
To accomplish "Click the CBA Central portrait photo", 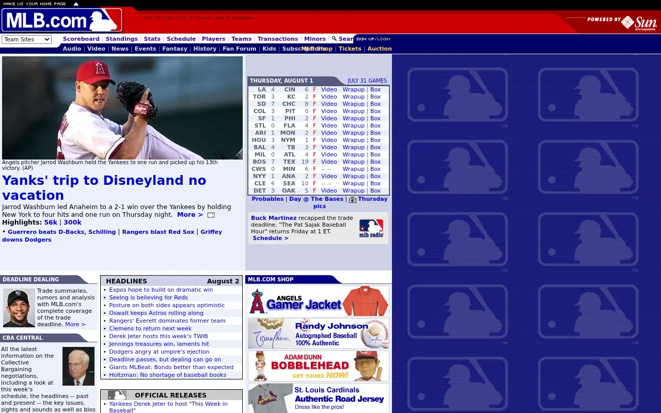I will (x=78, y=366).
